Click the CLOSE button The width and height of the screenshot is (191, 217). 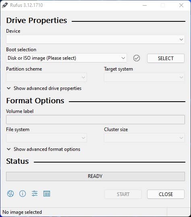coord(166,194)
